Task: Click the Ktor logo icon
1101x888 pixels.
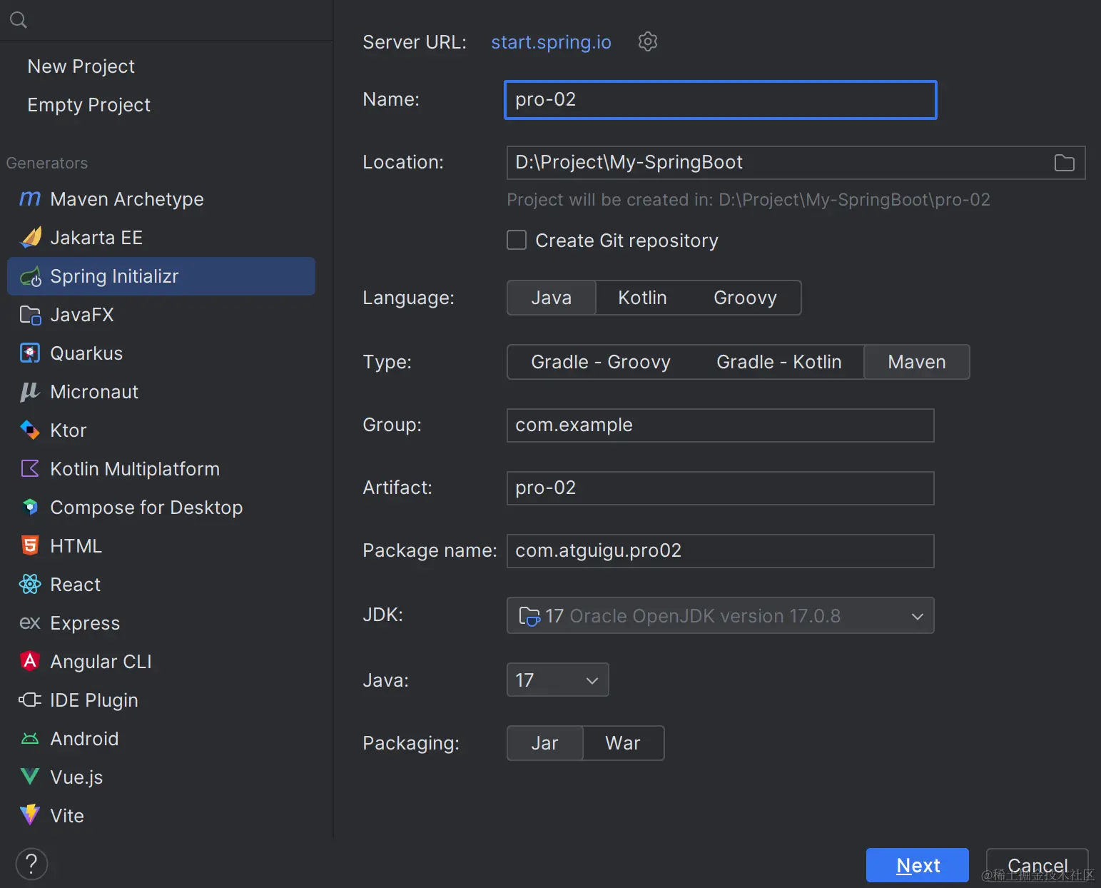Action: pos(30,430)
